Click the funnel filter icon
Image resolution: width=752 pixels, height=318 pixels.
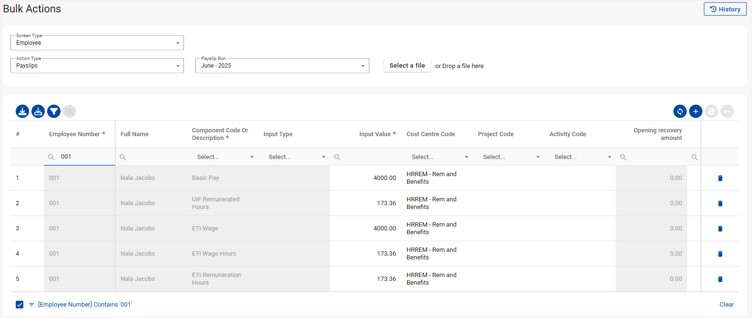pos(54,111)
